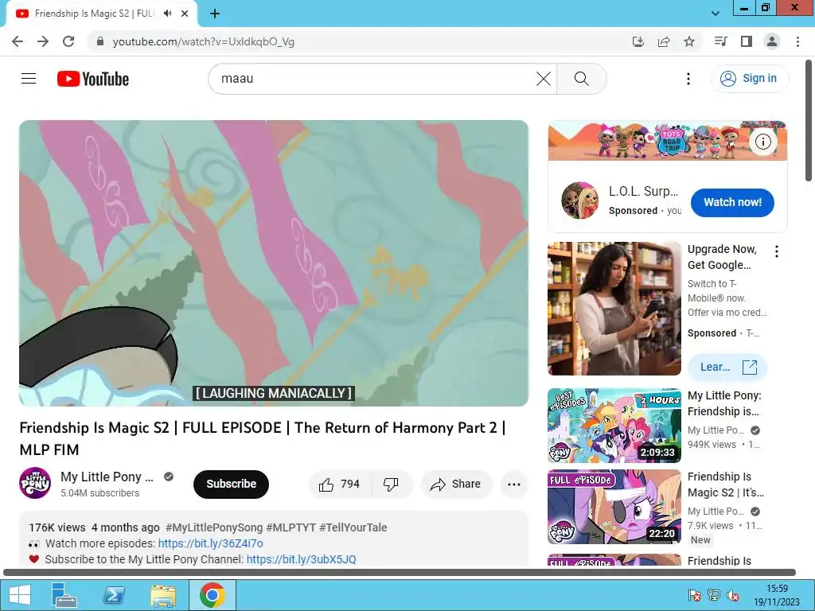Open the Action Center flag in tray

point(694,595)
